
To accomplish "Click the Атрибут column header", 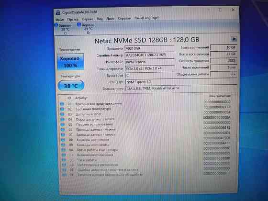I will point(81,98).
